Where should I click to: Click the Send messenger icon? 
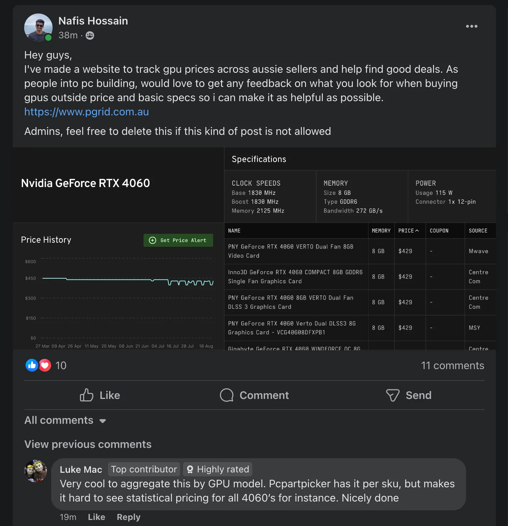pyautogui.click(x=393, y=395)
